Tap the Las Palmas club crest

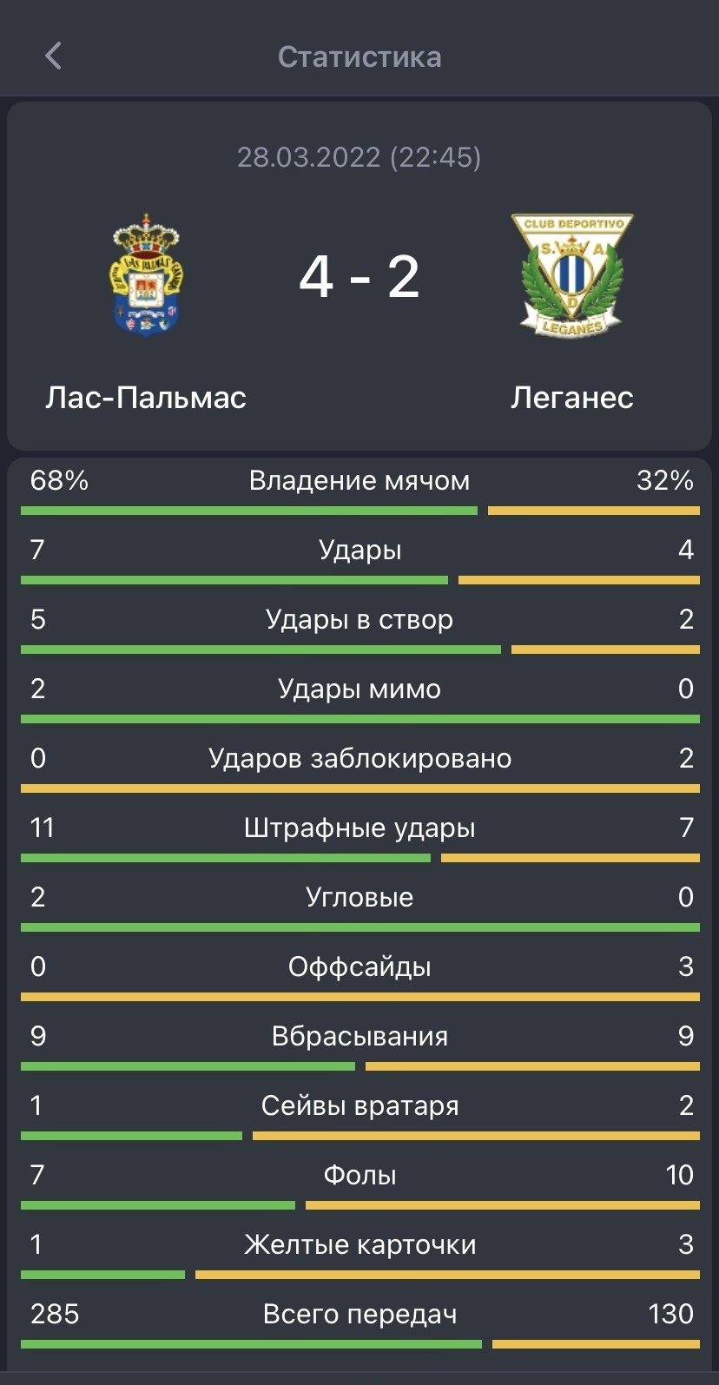click(146, 275)
